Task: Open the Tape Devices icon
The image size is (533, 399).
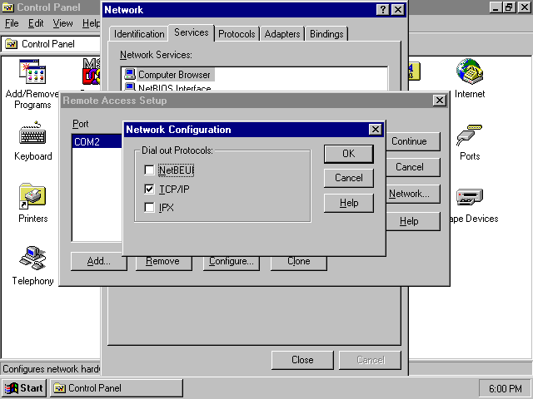Action: [470, 197]
